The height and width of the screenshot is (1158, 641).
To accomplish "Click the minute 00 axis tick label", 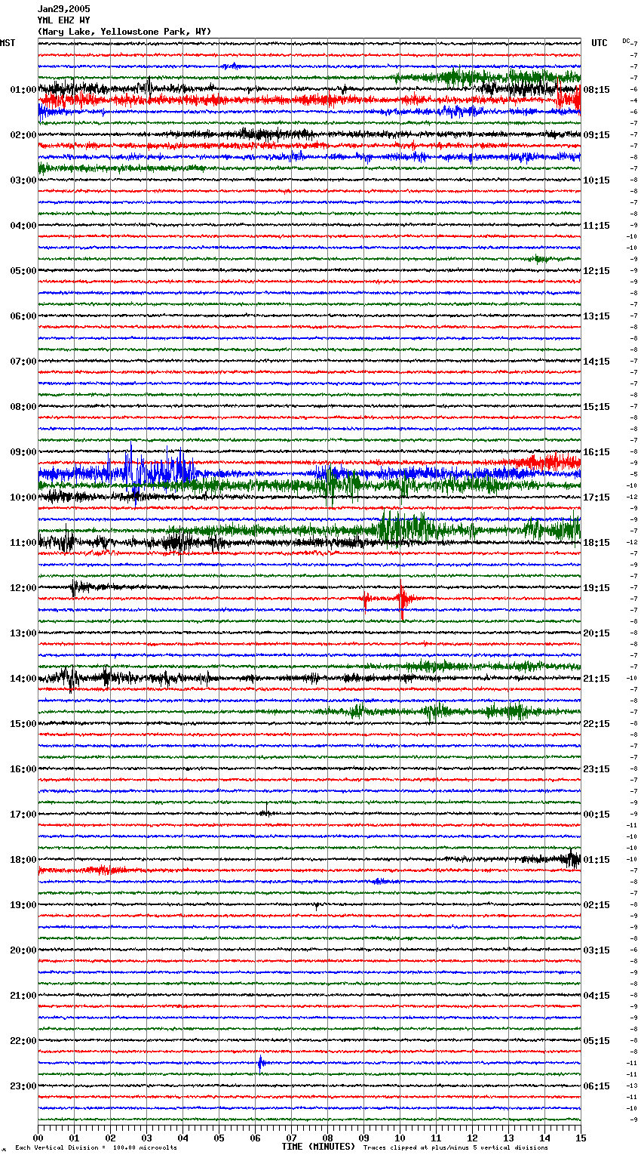I will pyautogui.click(x=38, y=1138).
